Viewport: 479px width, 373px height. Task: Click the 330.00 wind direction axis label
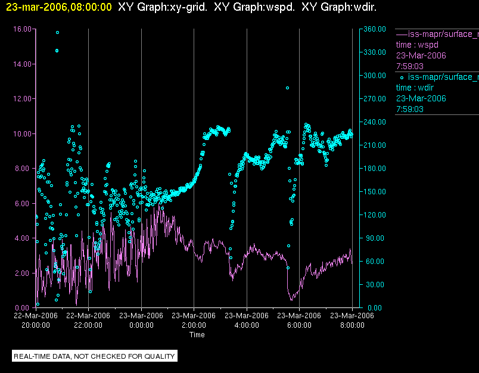375,52
